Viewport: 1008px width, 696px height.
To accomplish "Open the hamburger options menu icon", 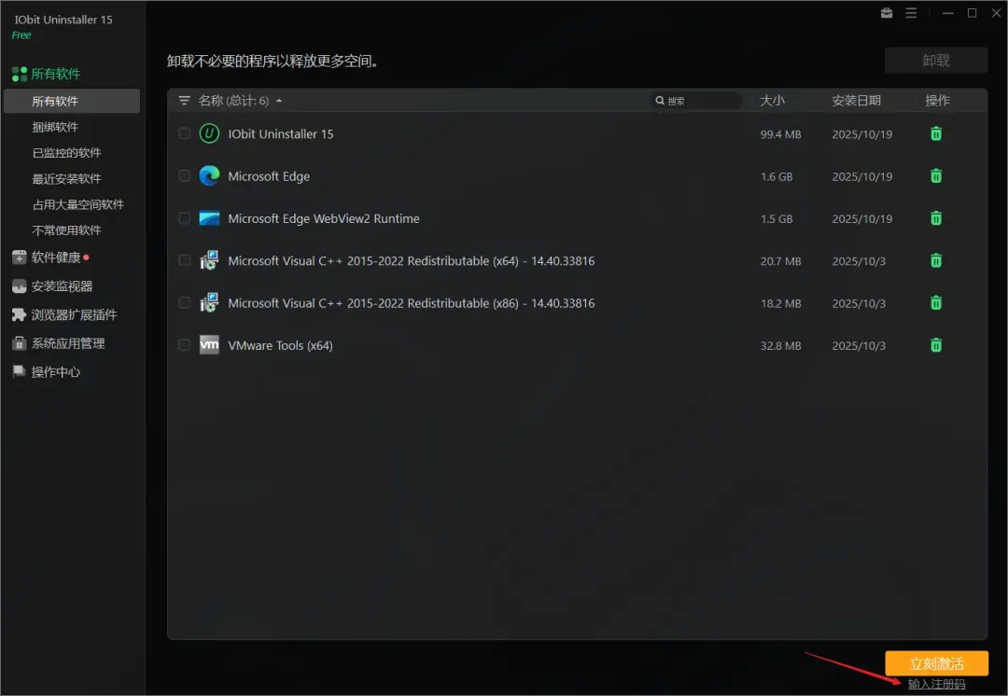I will [x=911, y=13].
